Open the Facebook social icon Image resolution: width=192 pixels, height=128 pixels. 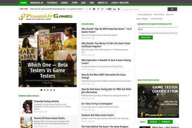point(90,9)
